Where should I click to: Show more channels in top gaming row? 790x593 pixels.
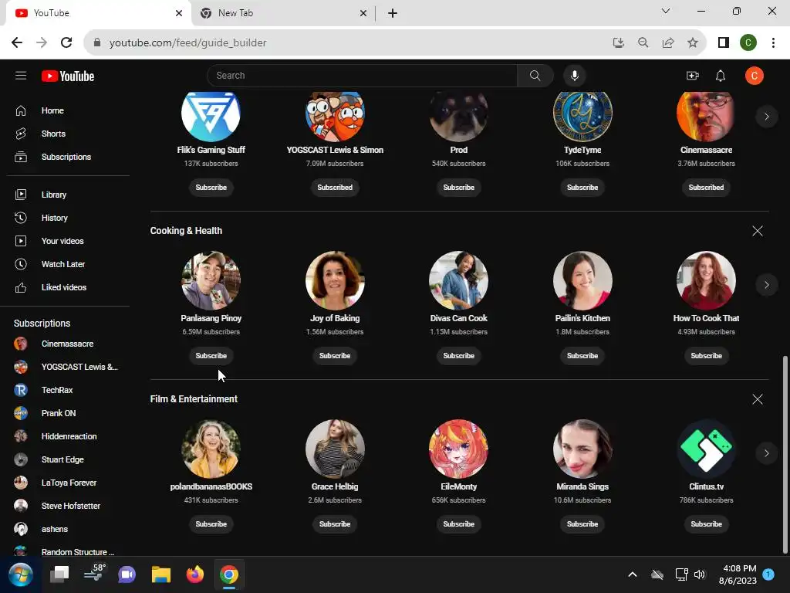click(x=767, y=117)
